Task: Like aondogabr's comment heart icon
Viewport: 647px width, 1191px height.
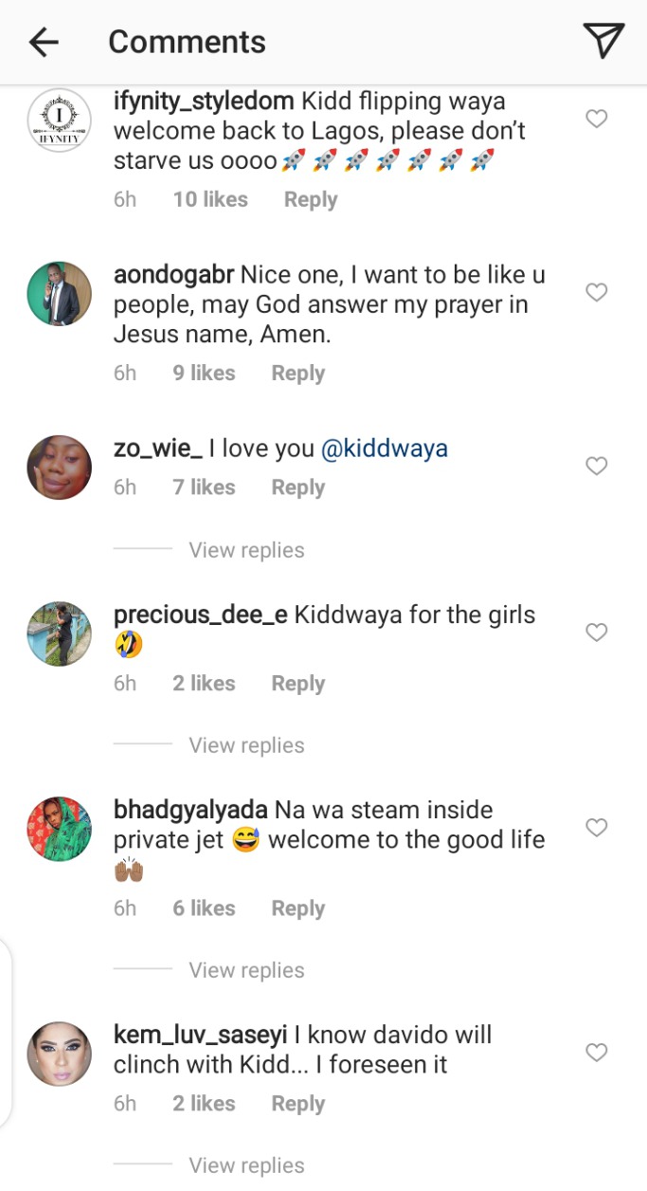Action: tap(596, 293)
